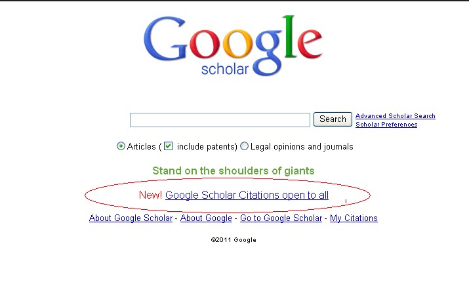The height and width of the screenshot is (282, 469).
Task: Click the ©2011 Google copyright text
Action: 234,240
